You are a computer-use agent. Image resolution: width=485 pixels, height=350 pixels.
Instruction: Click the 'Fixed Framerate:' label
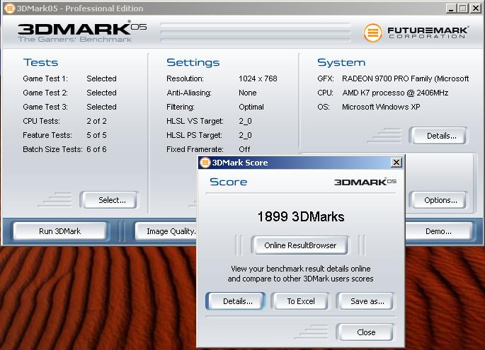[x=195, y=149]
